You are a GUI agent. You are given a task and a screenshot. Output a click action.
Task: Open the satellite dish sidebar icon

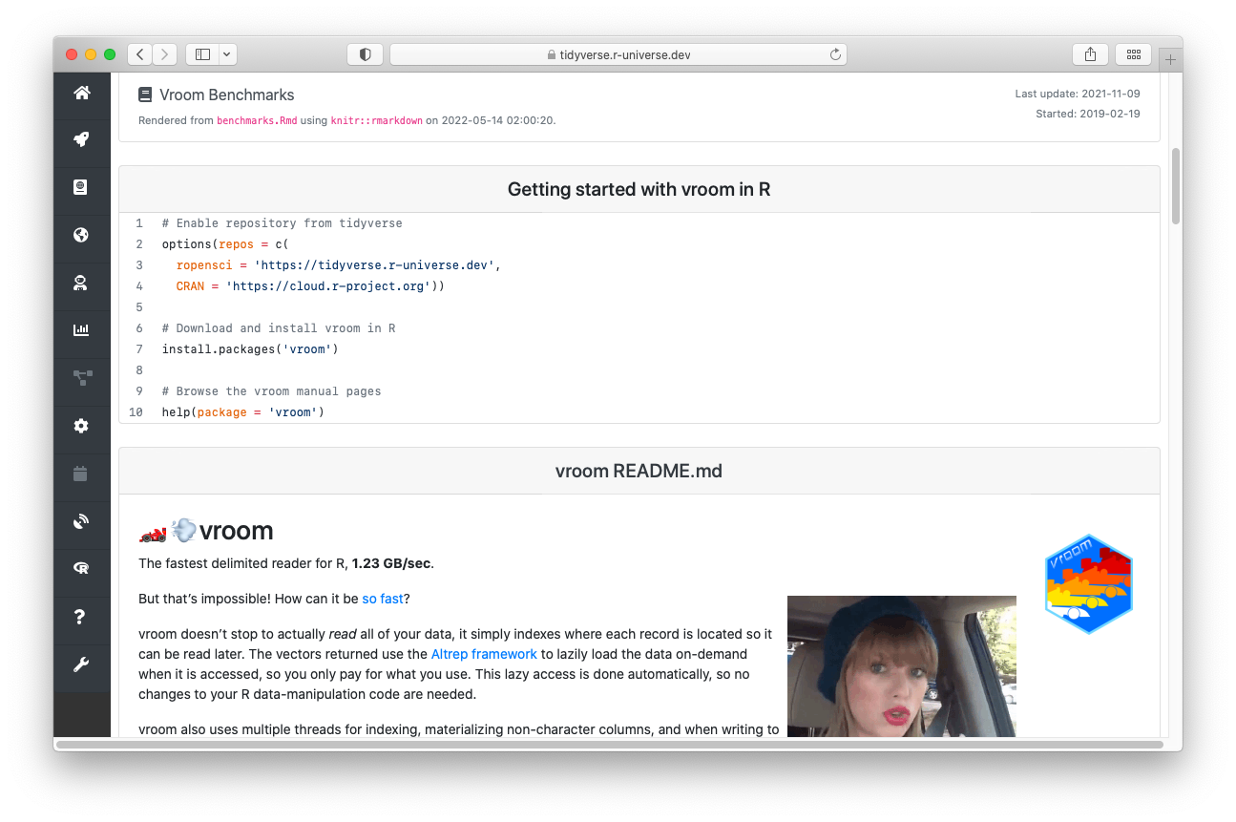(81, 521)
